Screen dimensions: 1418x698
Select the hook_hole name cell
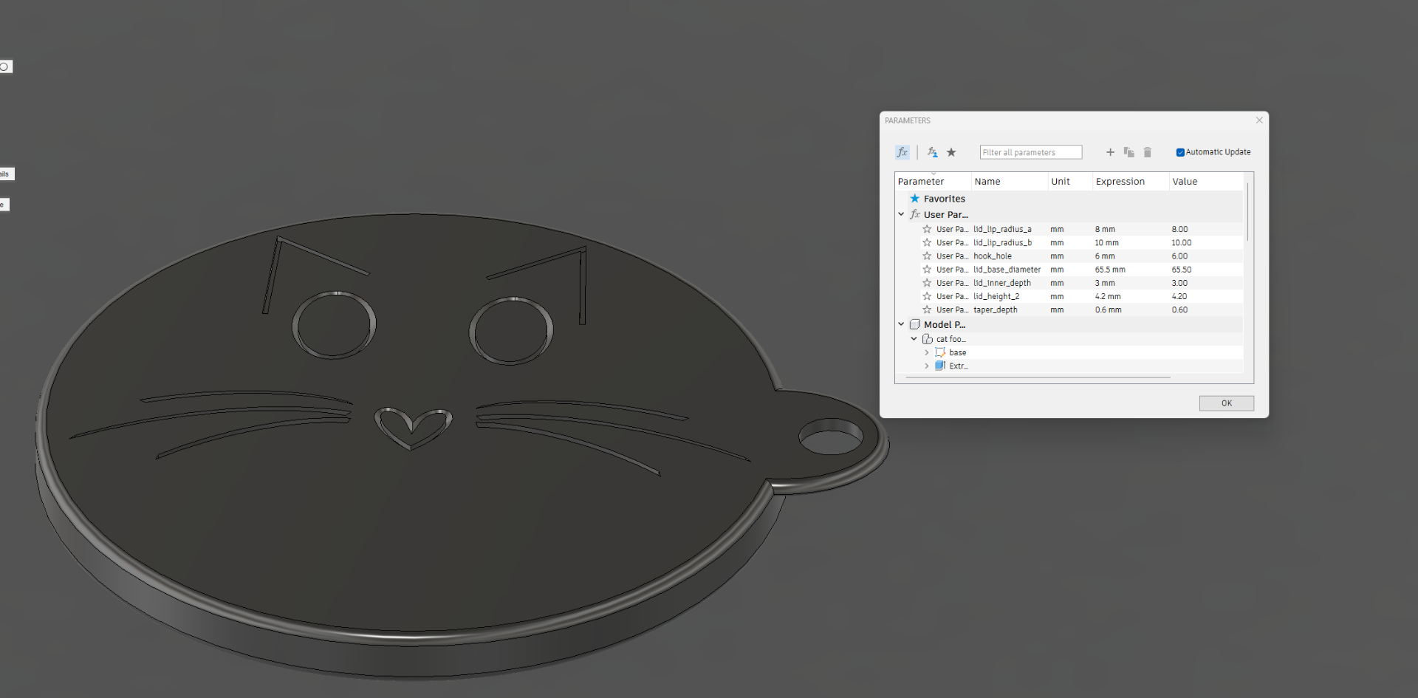(1009, 256)
